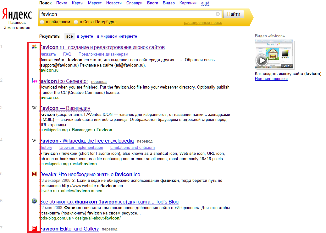Screen dimensions: 326x233
Task: Open the Словари tab
Action: coord(134,3)
